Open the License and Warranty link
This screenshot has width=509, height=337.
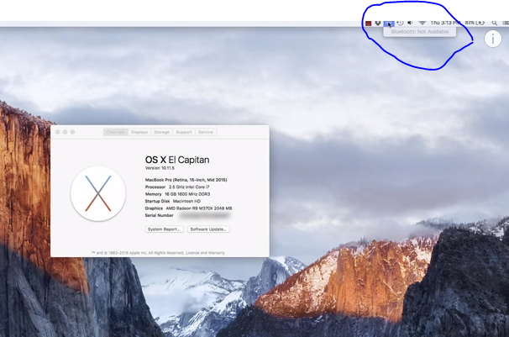(205, 253)
